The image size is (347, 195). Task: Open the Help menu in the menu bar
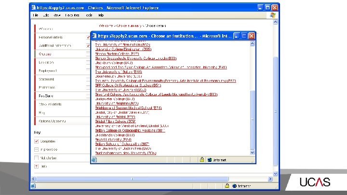point(101,15)
